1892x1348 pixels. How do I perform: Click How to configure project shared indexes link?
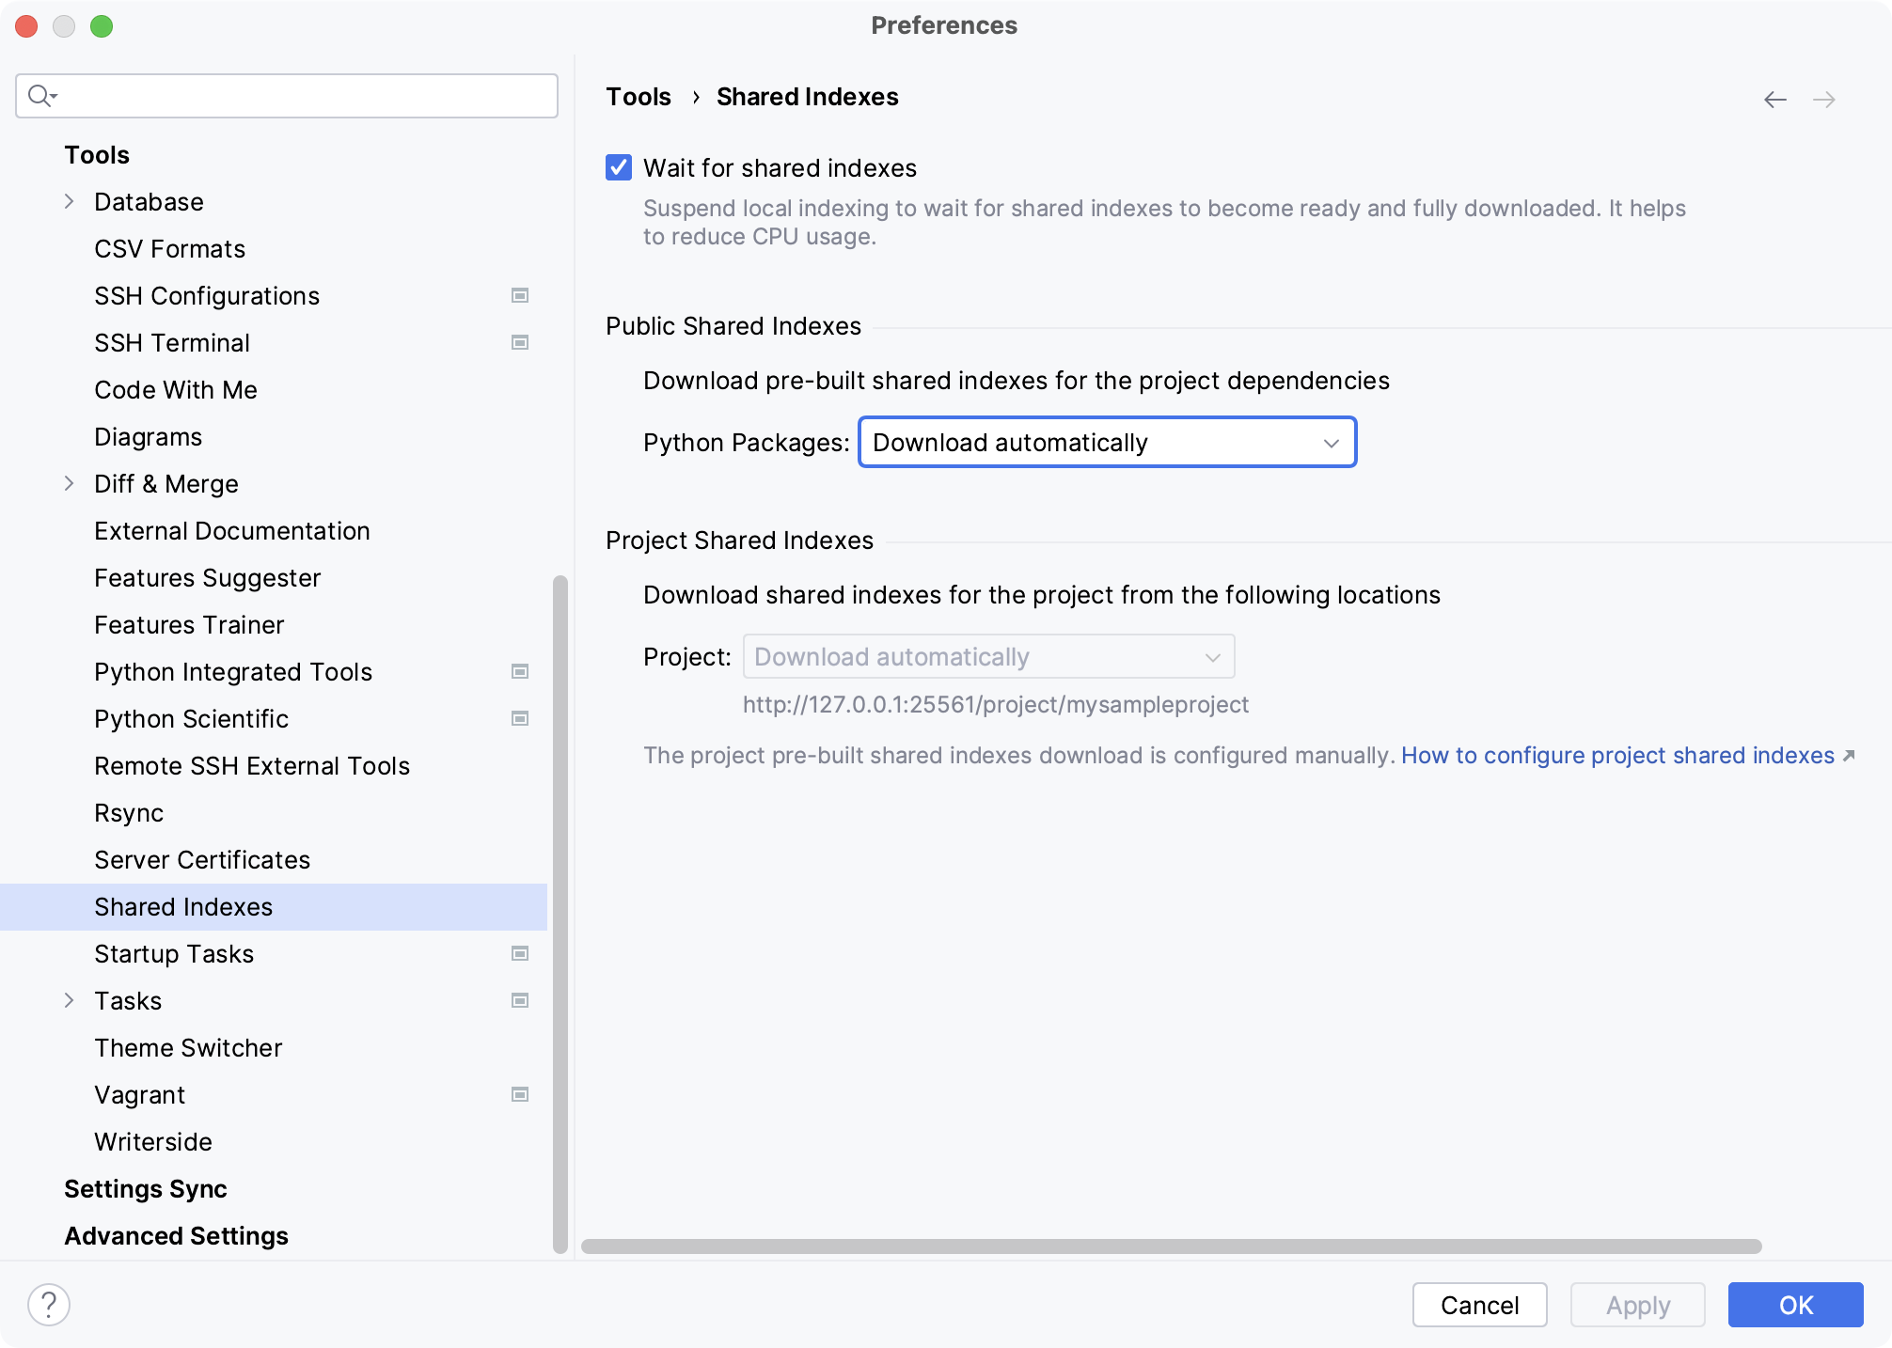[1617, 756]
